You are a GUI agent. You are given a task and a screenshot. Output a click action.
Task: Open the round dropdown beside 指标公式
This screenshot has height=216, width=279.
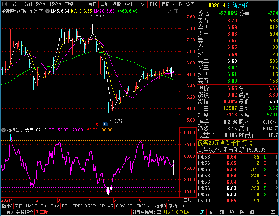click(x=3, y=130)
